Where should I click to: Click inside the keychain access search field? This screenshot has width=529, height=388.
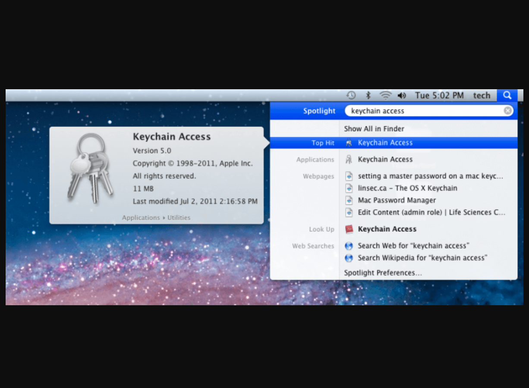click(x=425, y=111)
